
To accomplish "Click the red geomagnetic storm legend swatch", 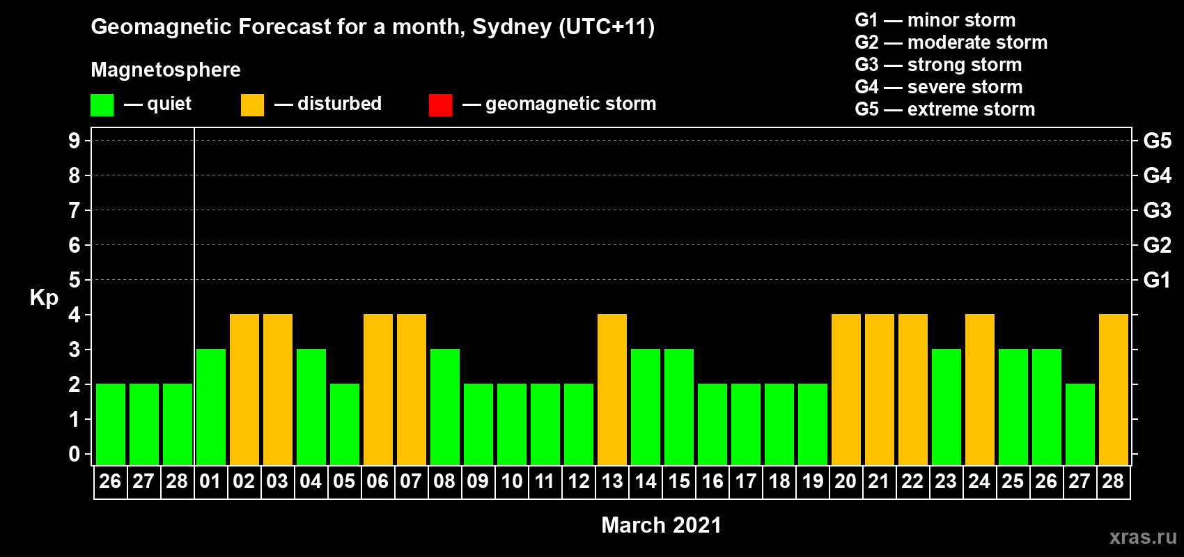I will 441,105.
